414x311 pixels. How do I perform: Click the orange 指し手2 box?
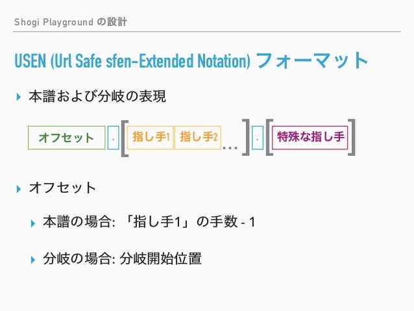click(197, 138)
